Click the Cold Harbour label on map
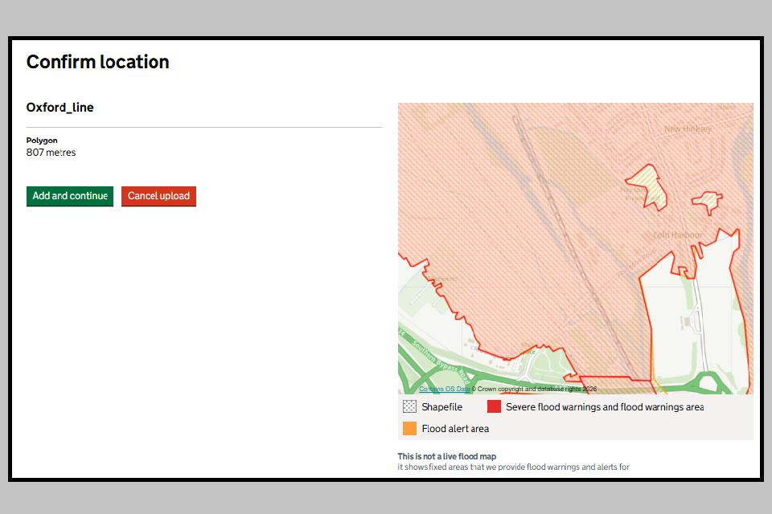The width and height of the screenshot is (772, 514). click(678, 235)
